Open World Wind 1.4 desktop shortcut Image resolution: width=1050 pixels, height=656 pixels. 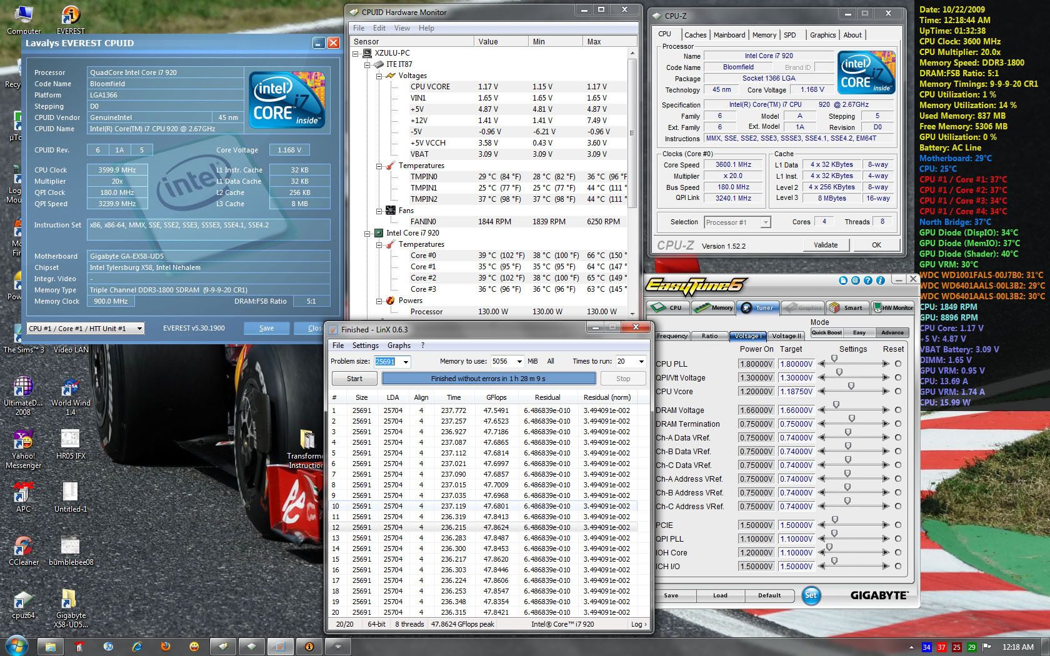point(71,395)
